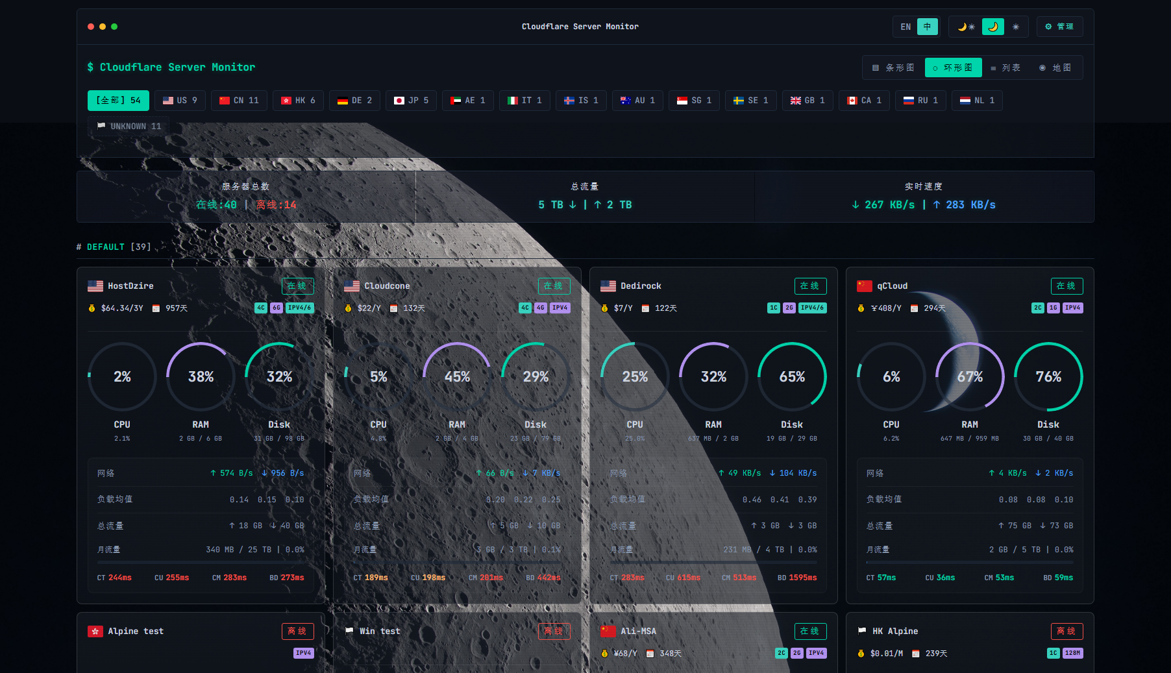The image size is (1171, 673).
Task: Click the white flag beside Win test
Action: 349,631
